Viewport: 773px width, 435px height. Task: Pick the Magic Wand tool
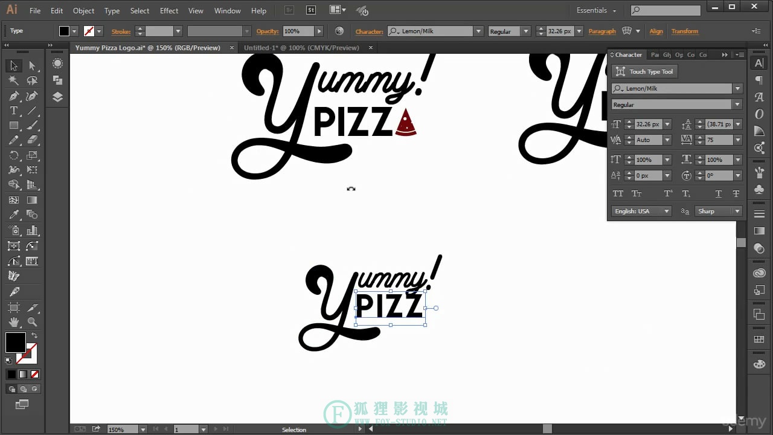(14, 80)
